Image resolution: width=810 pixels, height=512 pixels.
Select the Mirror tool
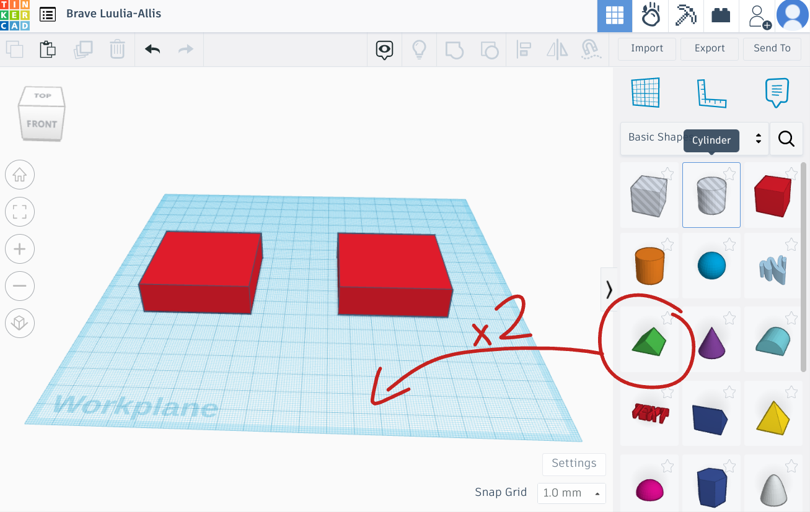click(x=556, y=49)
